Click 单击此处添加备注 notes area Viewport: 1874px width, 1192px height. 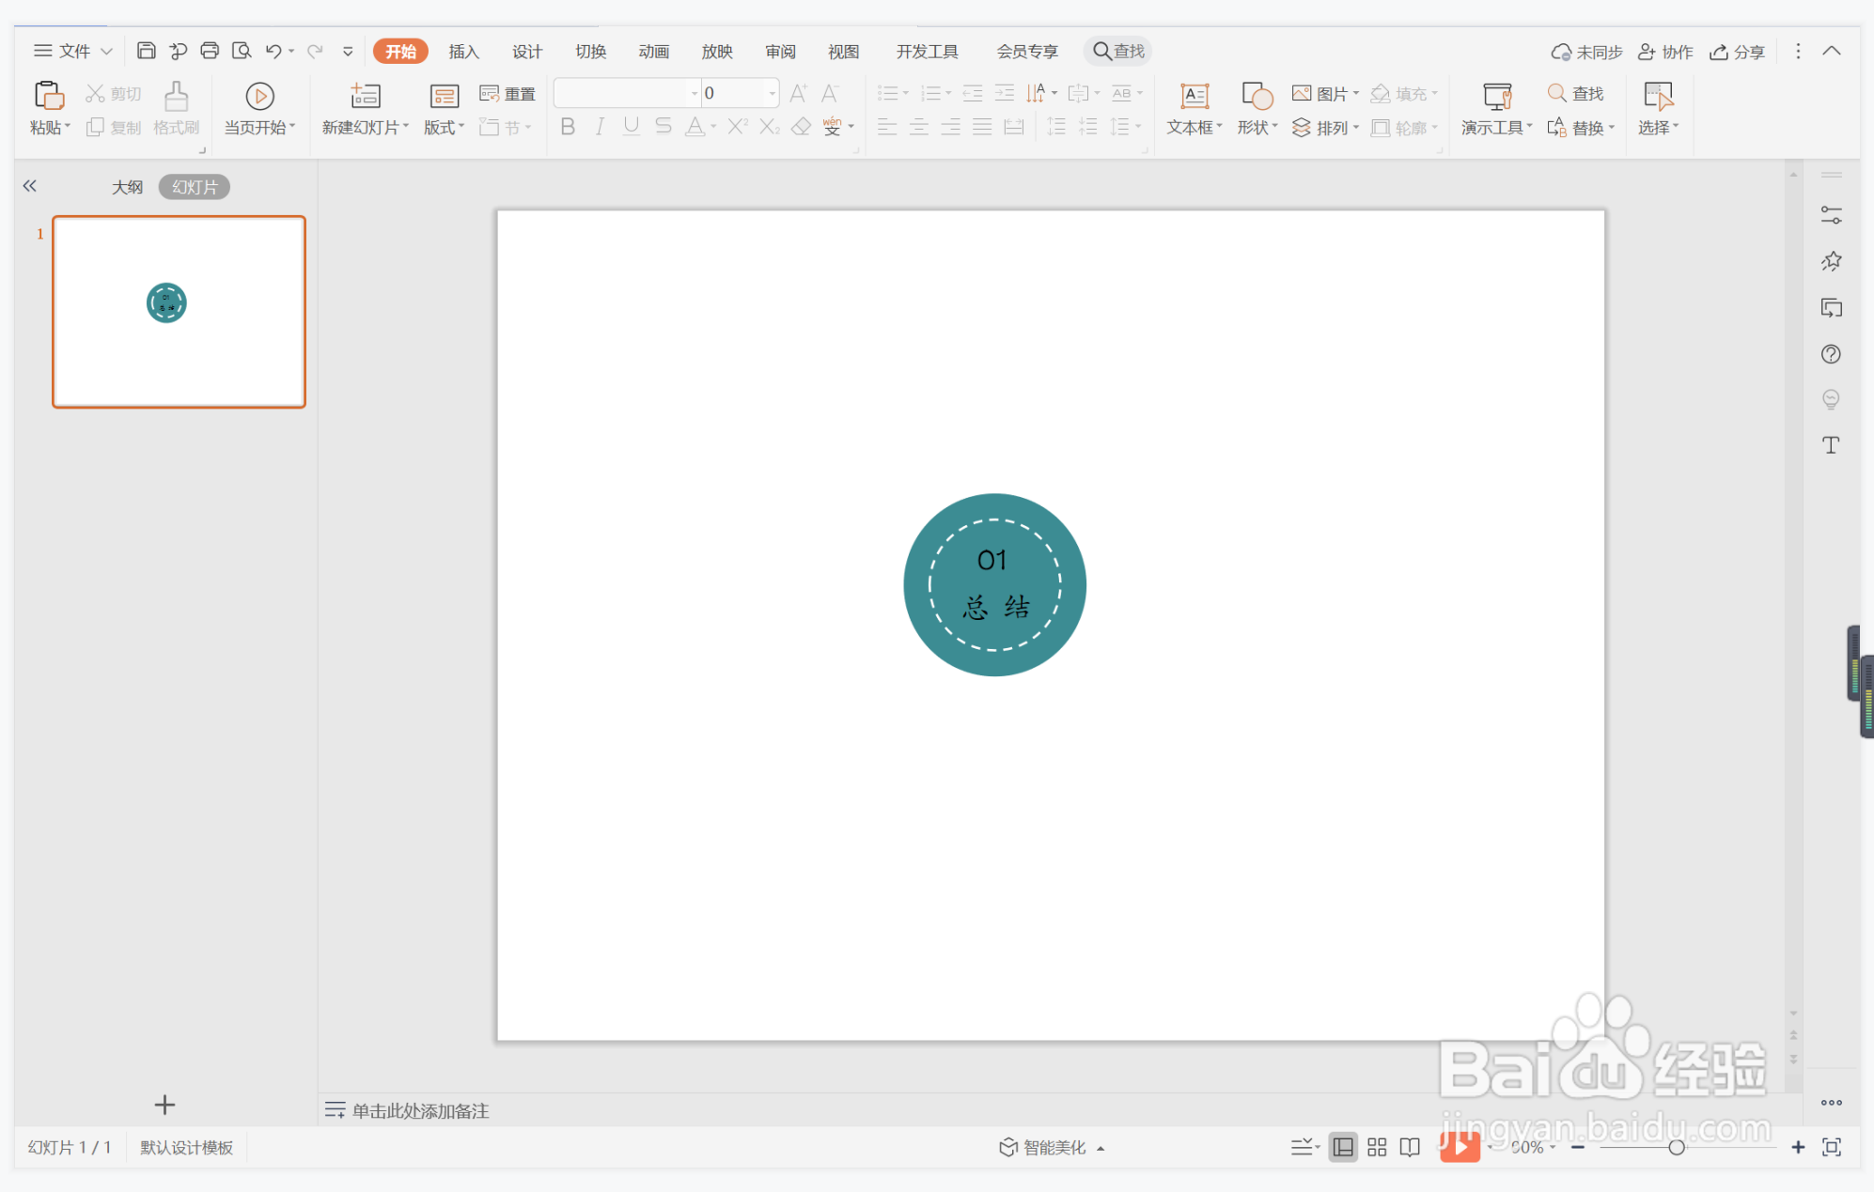click(419, 1110)
